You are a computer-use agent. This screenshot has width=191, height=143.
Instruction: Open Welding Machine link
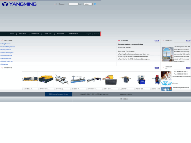6,50
